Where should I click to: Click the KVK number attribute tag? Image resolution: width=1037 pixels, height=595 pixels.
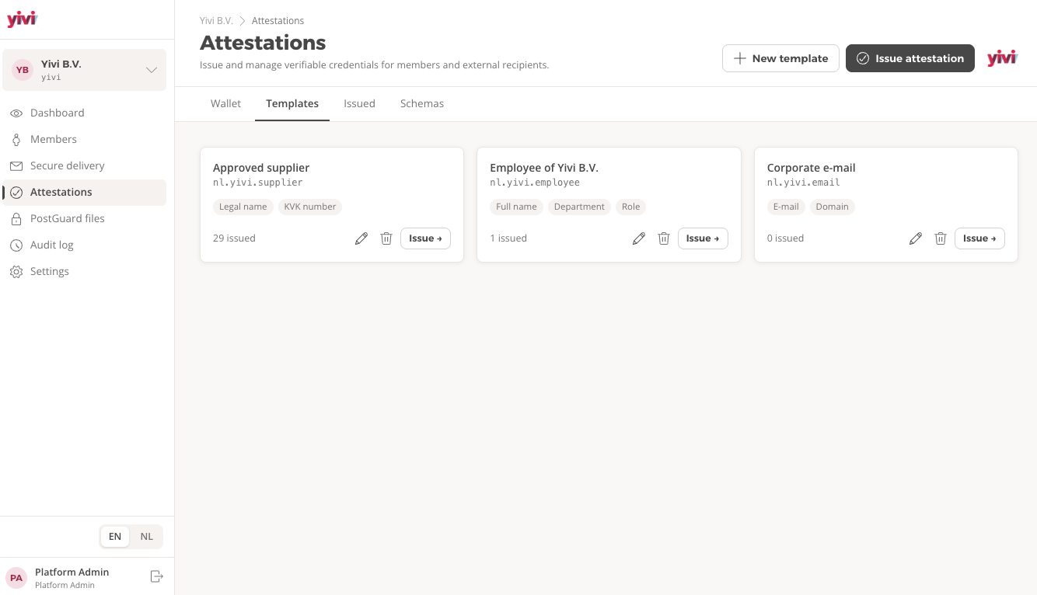310,207
